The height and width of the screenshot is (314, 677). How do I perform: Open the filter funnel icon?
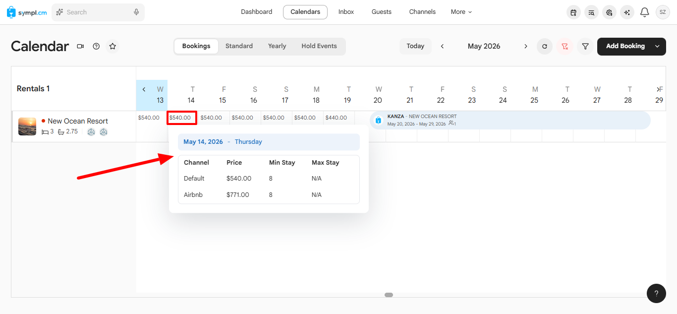pyautogui.click(x=585, y=46)
